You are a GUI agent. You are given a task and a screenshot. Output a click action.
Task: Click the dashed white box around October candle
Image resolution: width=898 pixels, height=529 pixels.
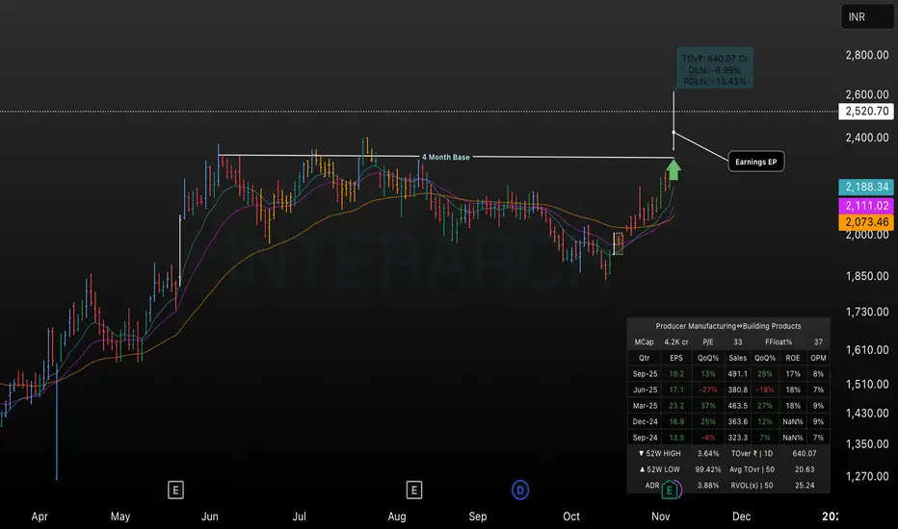click(x=619, y=244)
